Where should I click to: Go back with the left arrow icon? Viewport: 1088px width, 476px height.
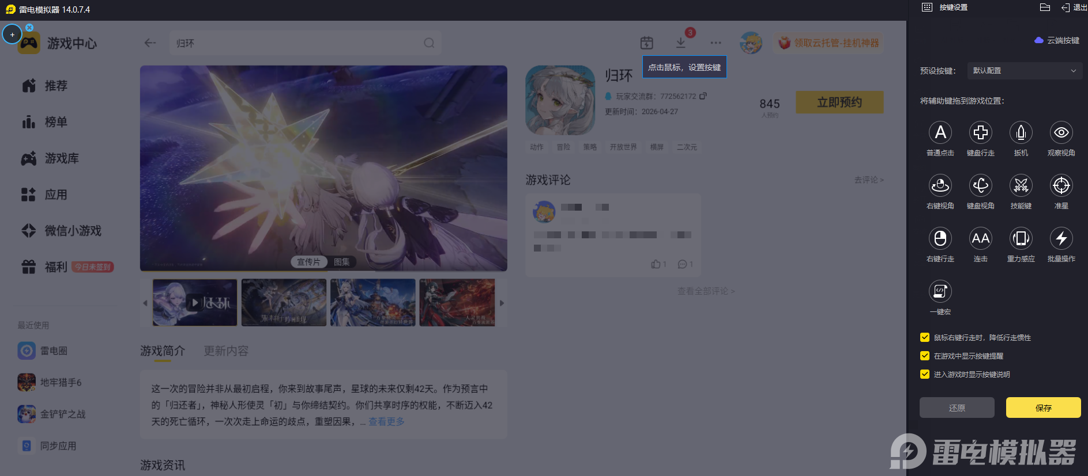[x=150, y=43]
